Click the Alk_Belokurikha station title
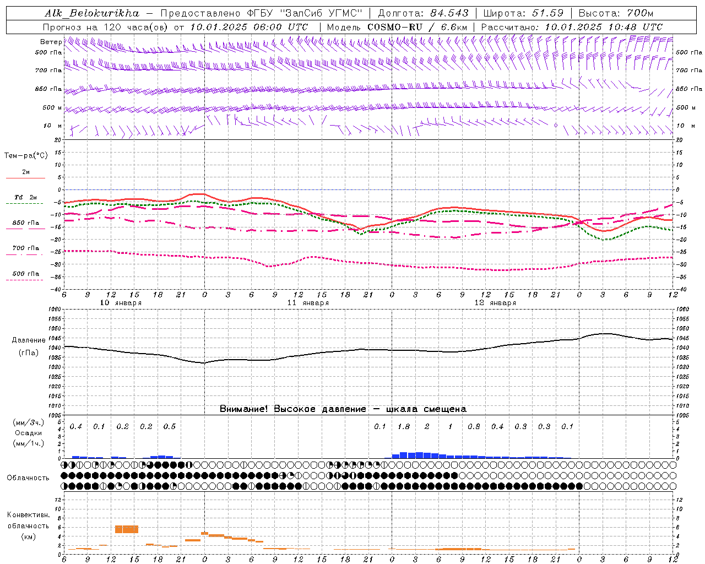Image resolution: width=705 pixels, height=564 pixels. click(93, 13)
